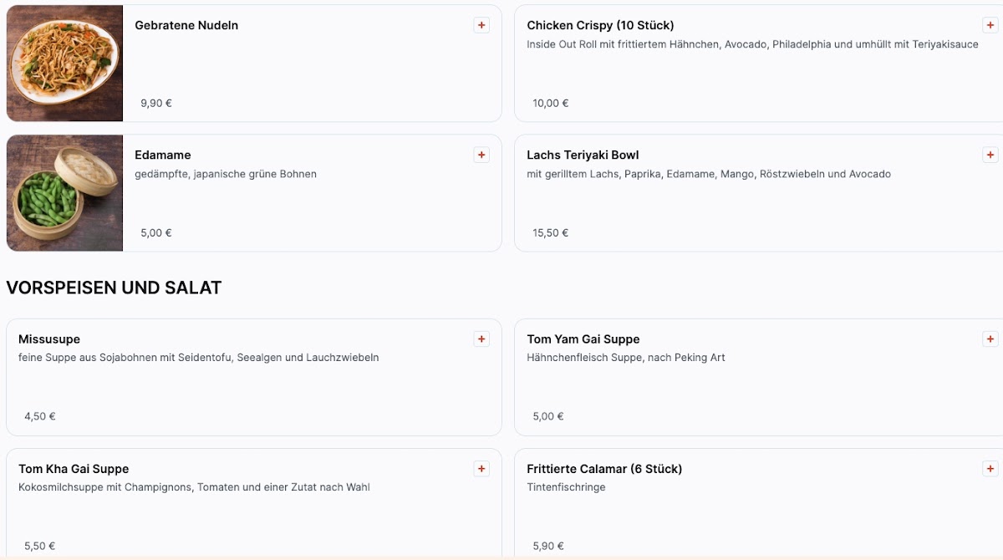Click the 5,50 € price of Tom Kha Gai Suppe
1003x560 pixels.
[40, 546]
